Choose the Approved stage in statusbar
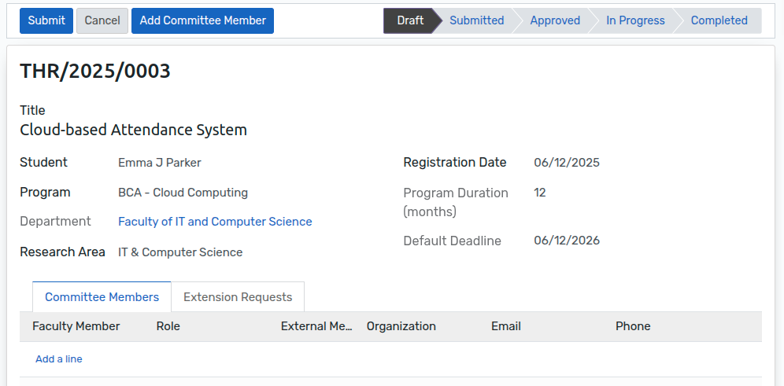 (554, 20)
